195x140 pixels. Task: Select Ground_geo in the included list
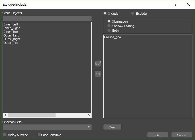tap(113, 37)
